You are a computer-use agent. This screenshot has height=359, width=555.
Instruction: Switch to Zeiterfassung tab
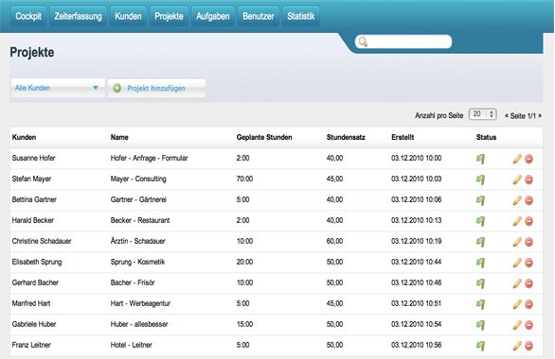point(78,16)
